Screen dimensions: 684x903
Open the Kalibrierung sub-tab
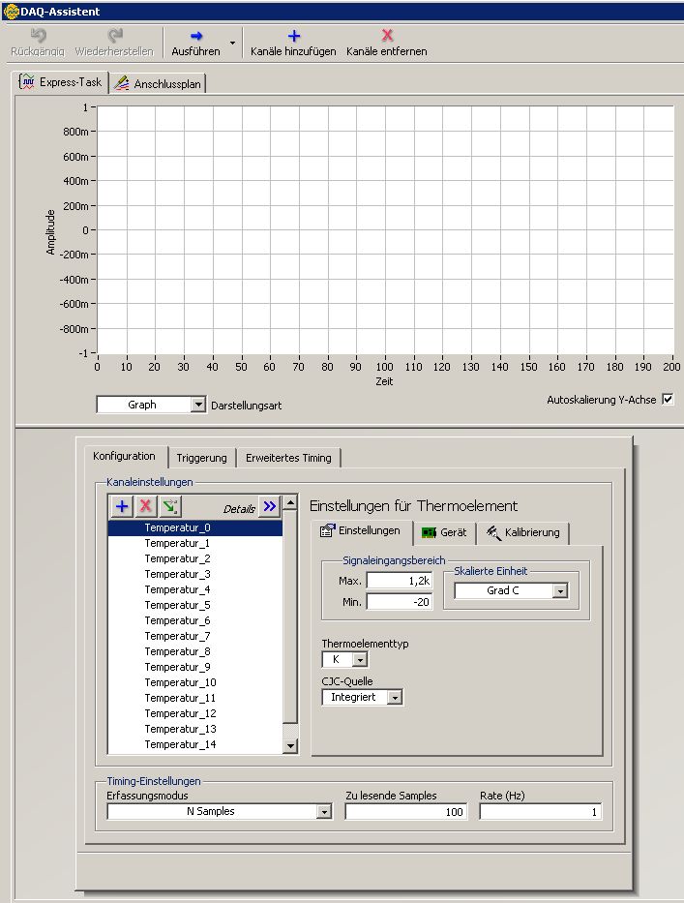(522, 532)
